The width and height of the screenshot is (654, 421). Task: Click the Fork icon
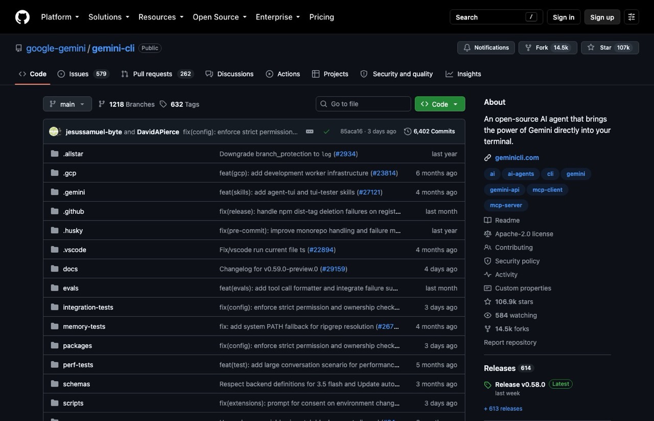528,48
